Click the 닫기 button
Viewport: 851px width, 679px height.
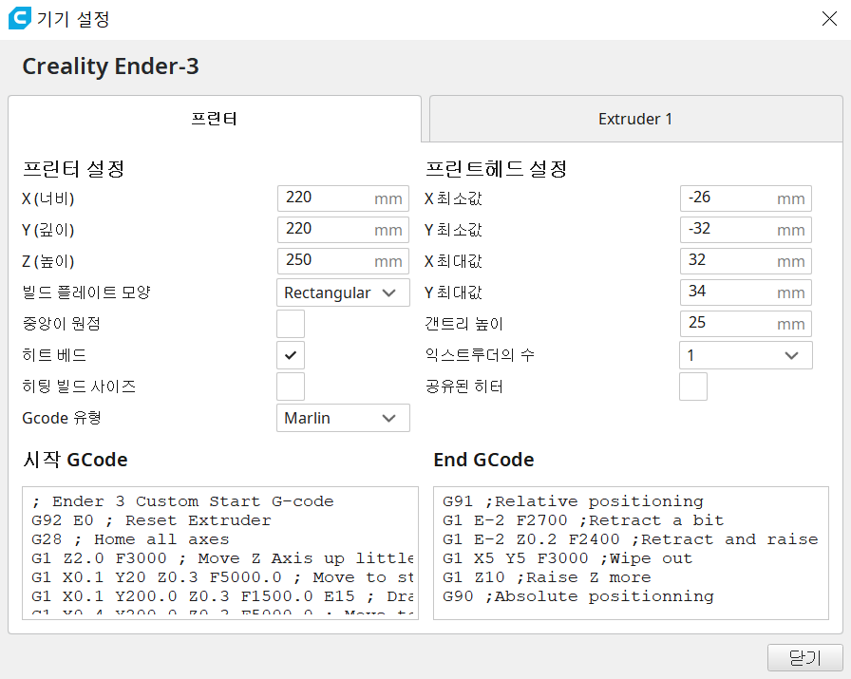coord(804,658)
